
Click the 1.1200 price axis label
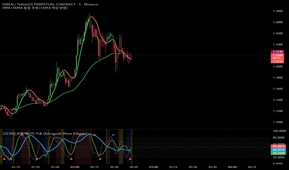[x=278, y=111]
